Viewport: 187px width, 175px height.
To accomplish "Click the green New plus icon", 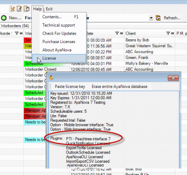I will tap(4, 18).
